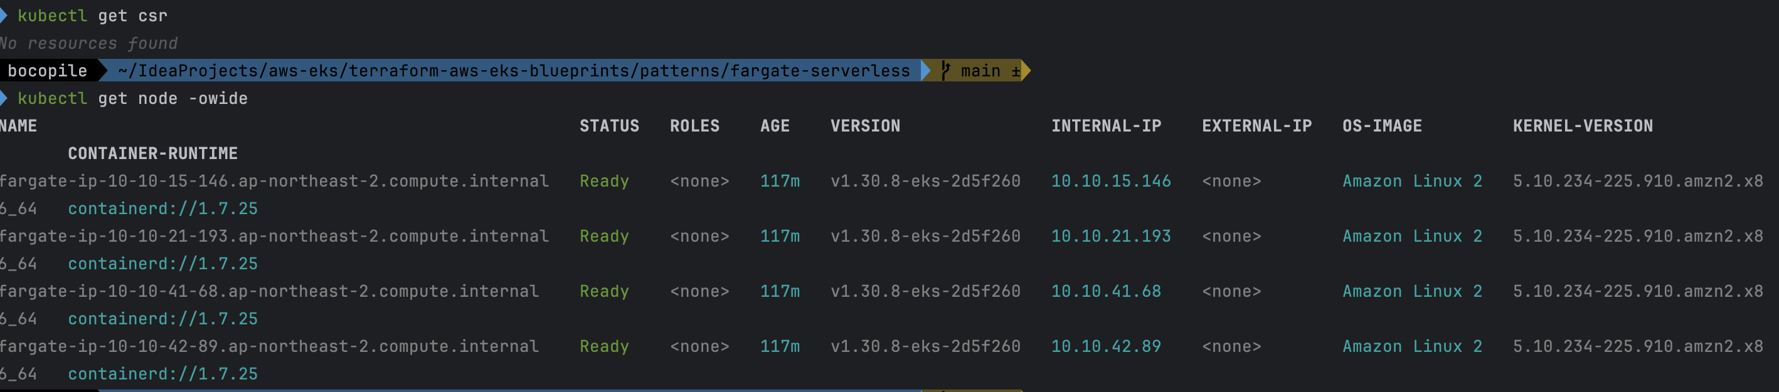Click internal IP address 10.10.21.193
1779x392 pixels.
point(1110,236)
